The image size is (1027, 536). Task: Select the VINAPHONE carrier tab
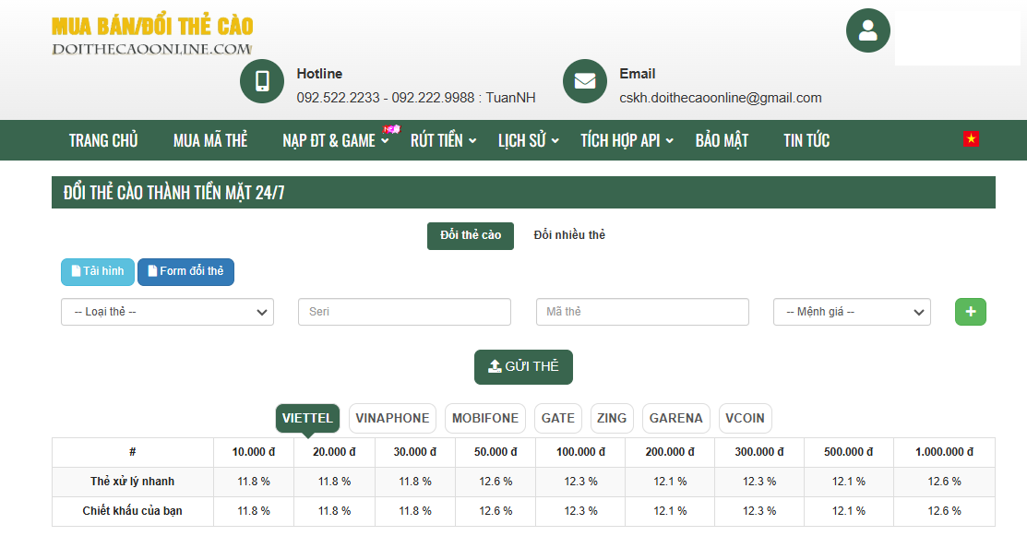[x=392, y=418]
